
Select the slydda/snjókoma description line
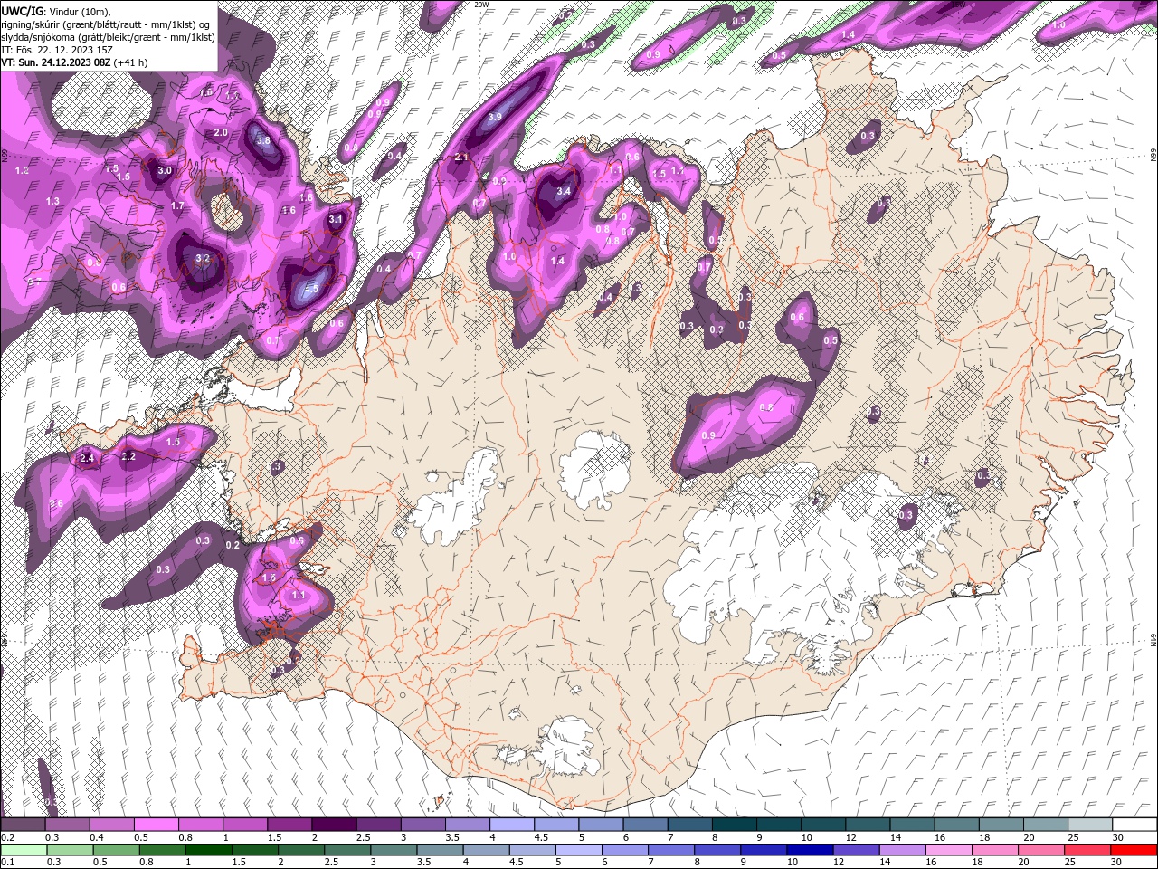108,36
